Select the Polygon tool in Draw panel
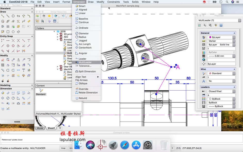 coord(13,16)
